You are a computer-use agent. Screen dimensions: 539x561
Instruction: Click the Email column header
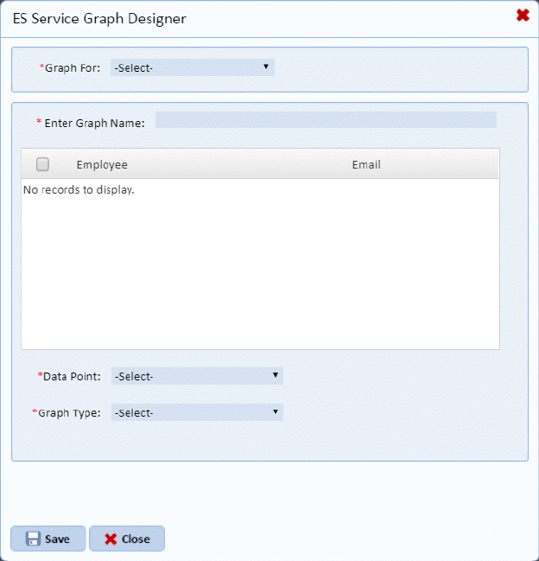pyautogui.click(x=366, y=164)
